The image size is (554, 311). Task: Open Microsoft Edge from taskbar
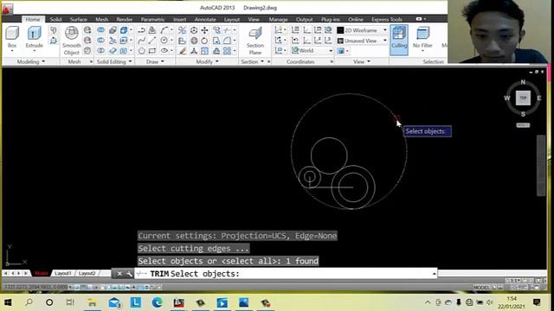click(158, 302)
